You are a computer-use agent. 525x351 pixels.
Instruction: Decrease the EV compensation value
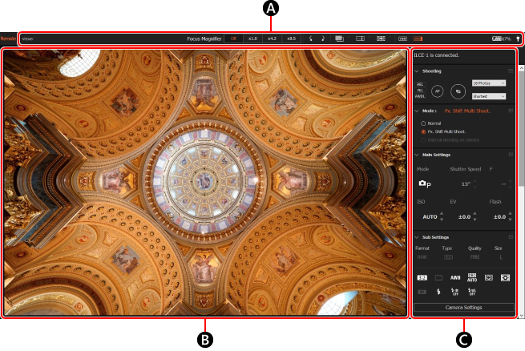point(475,220)
